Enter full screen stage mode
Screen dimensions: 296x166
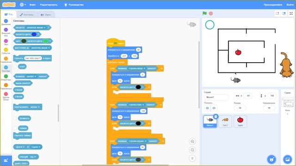[291, 13]
